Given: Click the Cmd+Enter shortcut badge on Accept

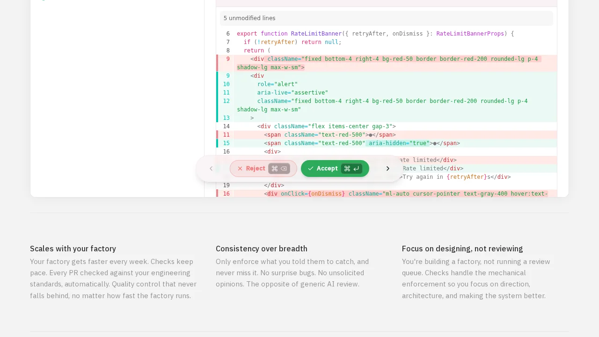Looking at the screenshot, I should (351, 168).
